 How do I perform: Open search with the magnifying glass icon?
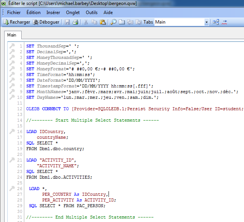113,22
